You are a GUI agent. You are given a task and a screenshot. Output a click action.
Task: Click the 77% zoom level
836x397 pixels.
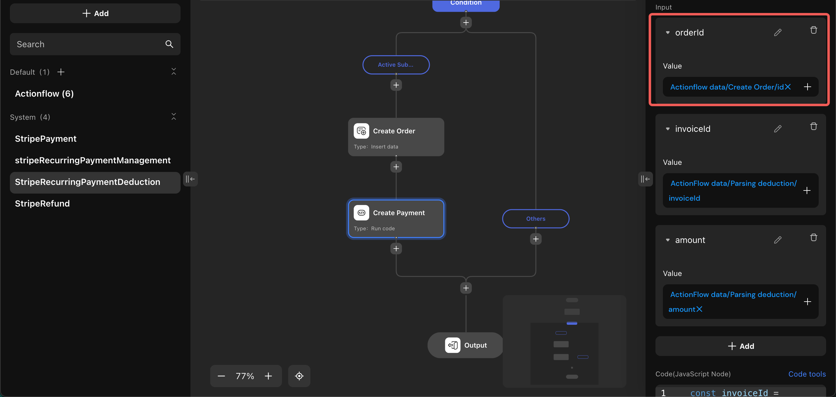(x=245, y=376)
